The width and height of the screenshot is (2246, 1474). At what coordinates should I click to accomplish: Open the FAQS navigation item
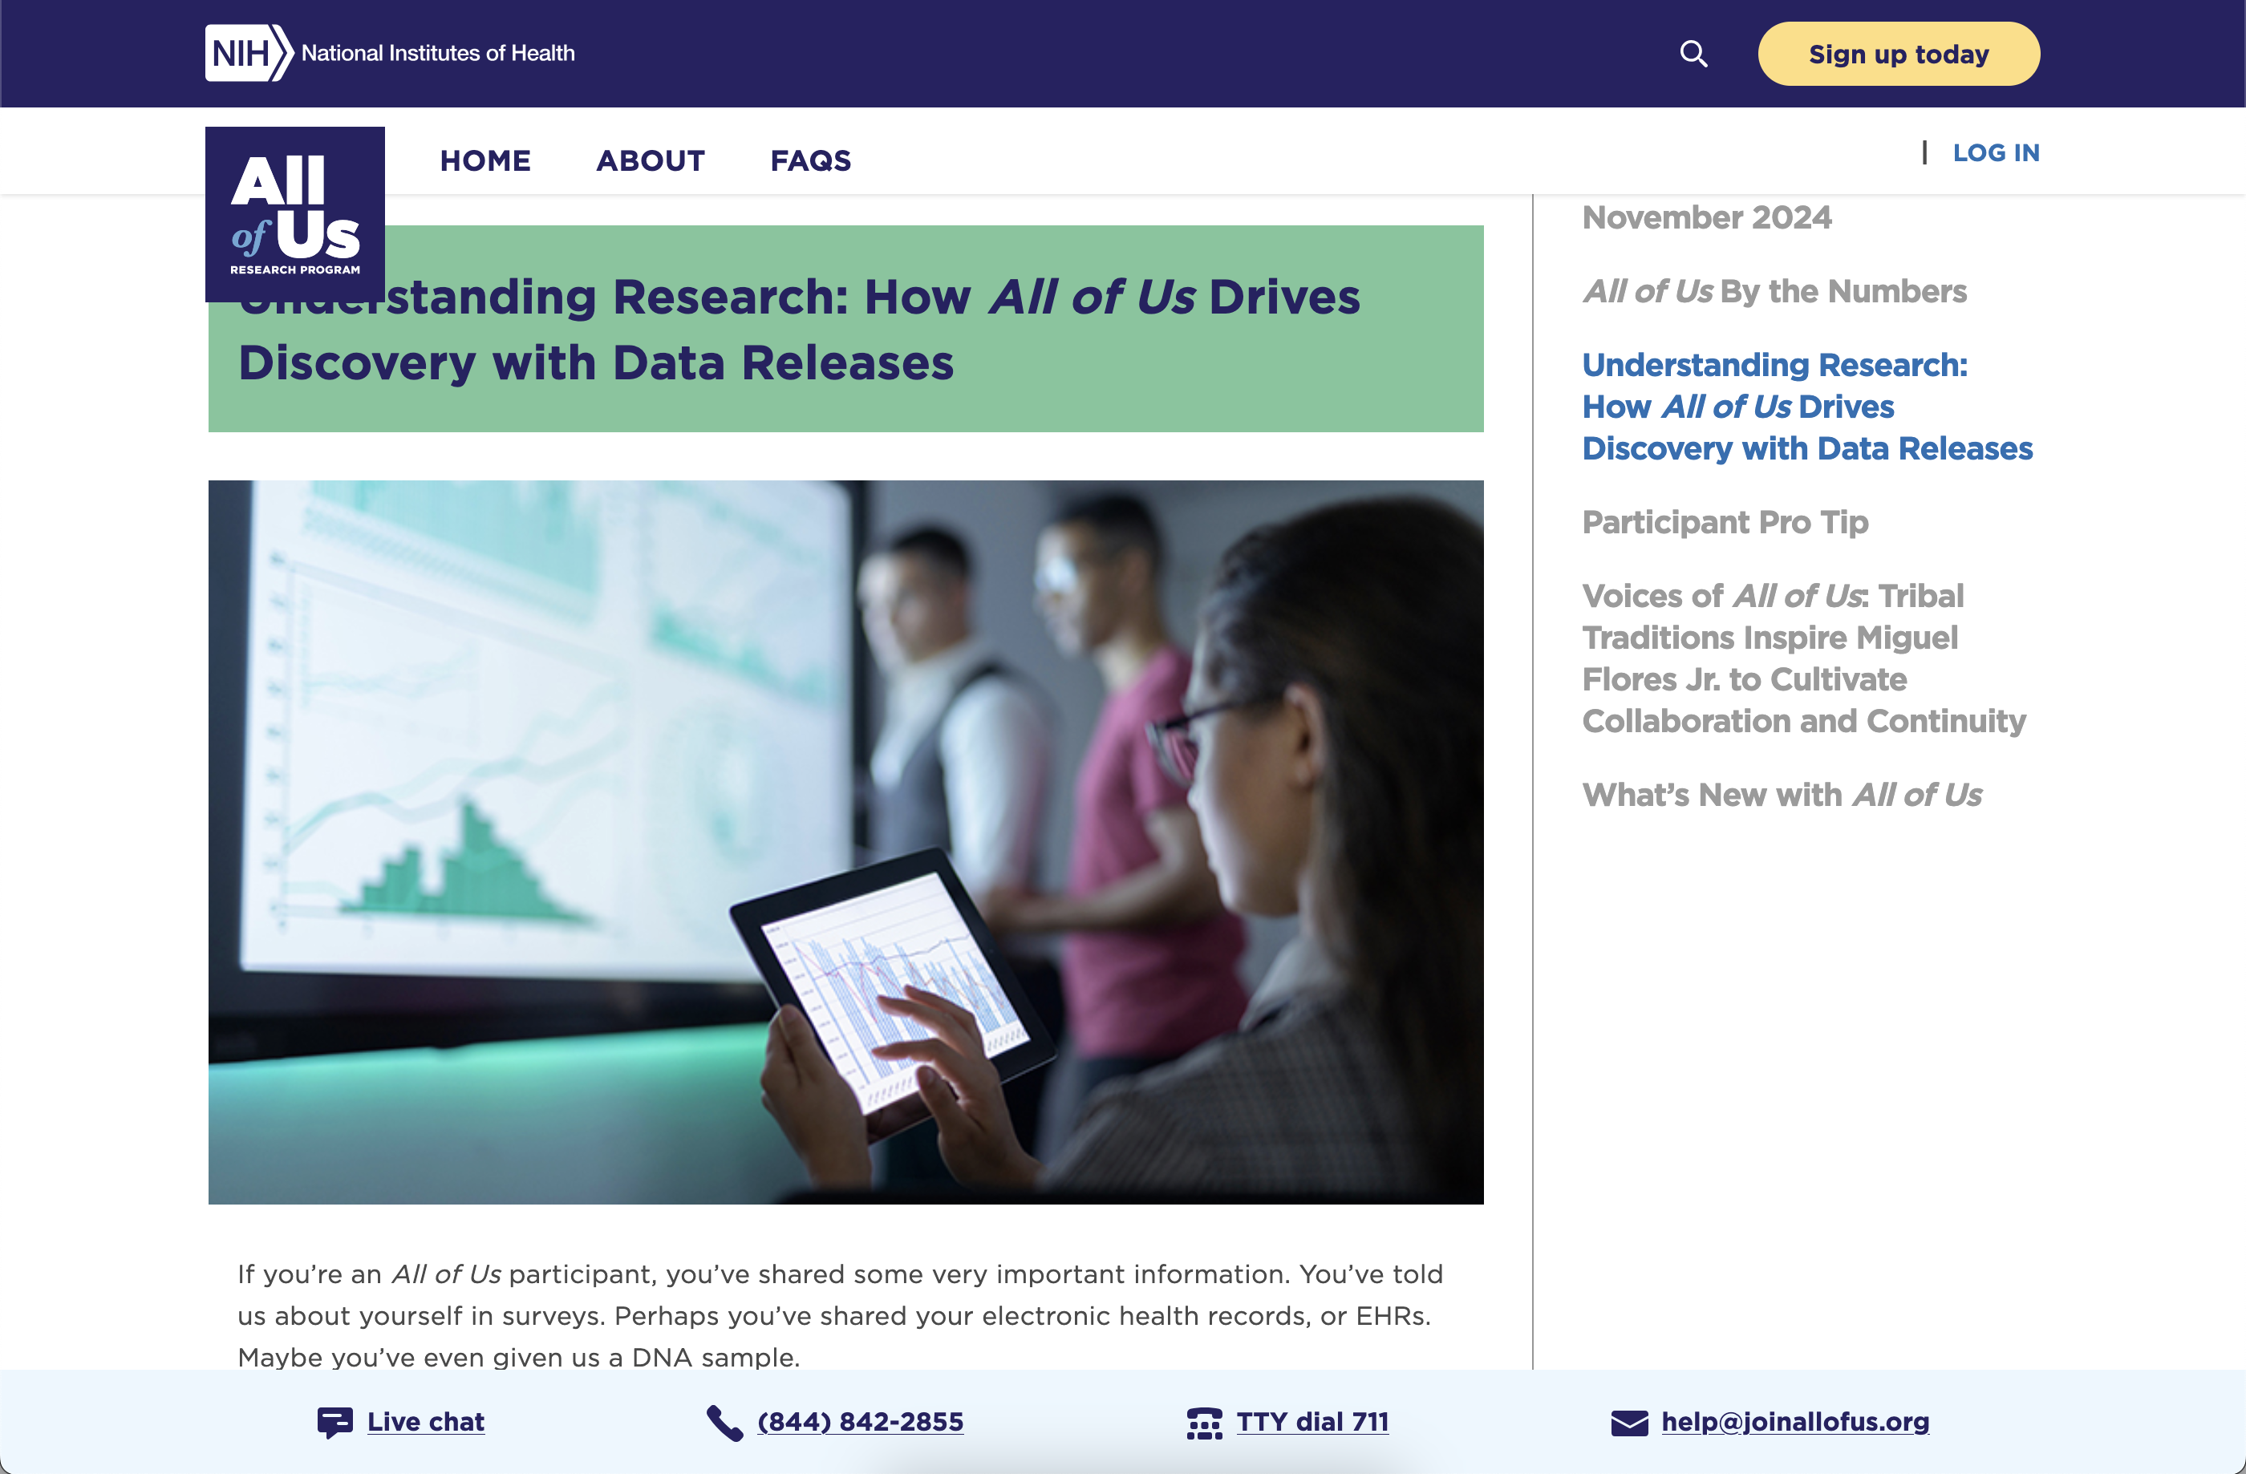tap(809, 160)
